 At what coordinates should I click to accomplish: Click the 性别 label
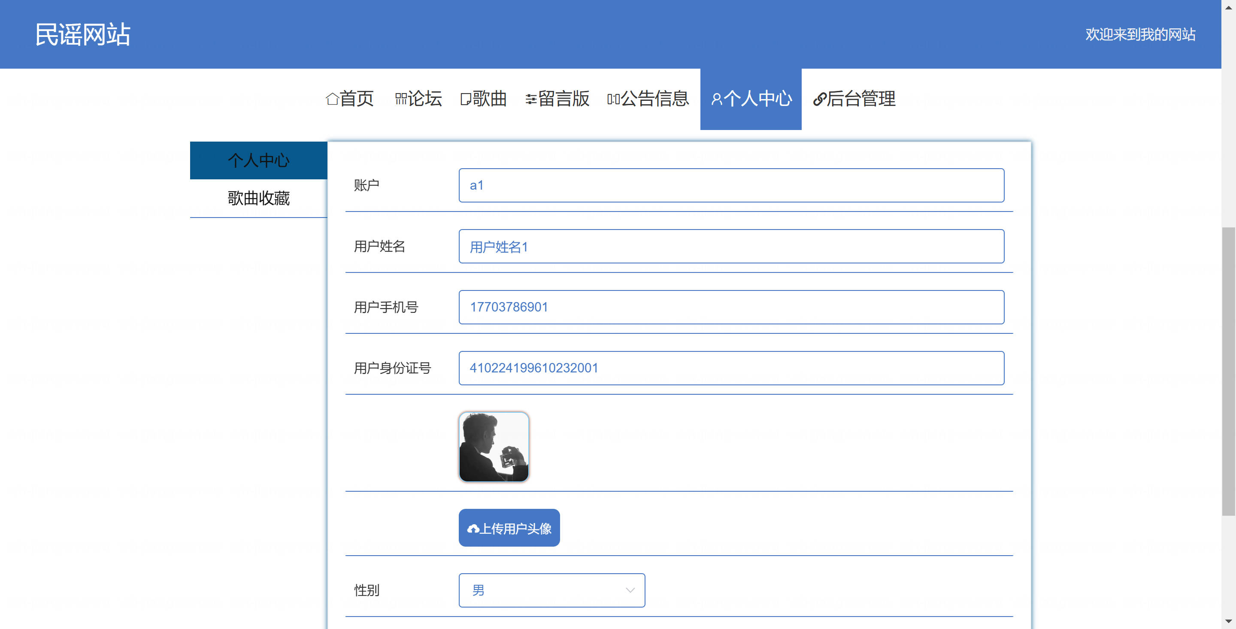(367, 590)
